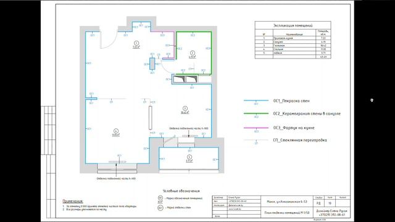Screen dimensions: 395x222
Task: Click the "Санузел" row in the table
Action: point(293,42)
